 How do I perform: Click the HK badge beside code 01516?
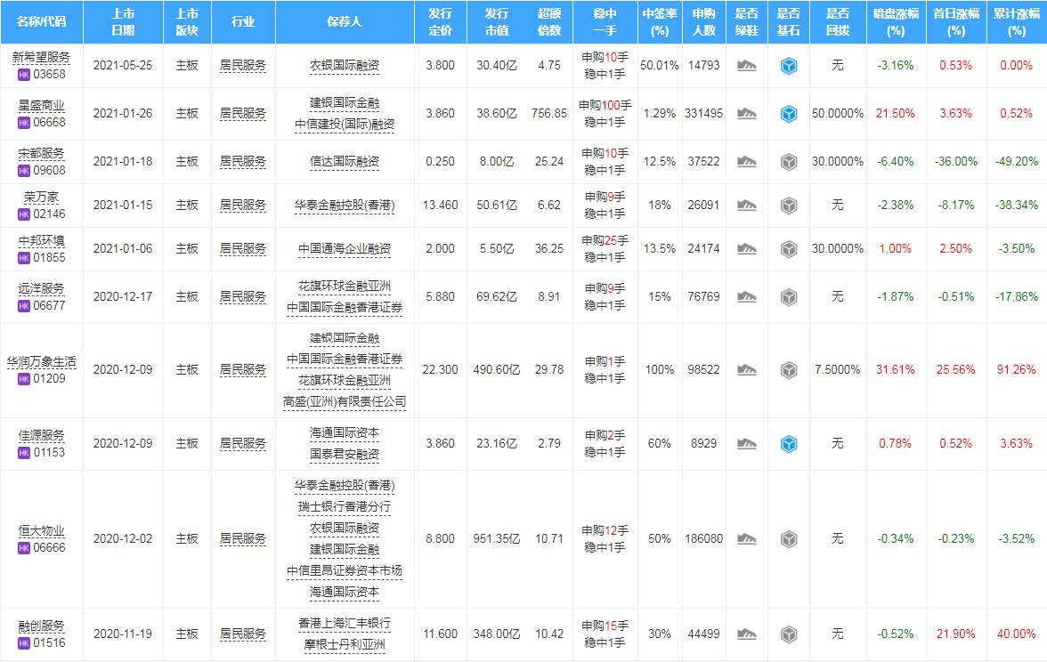click(24, 642)
